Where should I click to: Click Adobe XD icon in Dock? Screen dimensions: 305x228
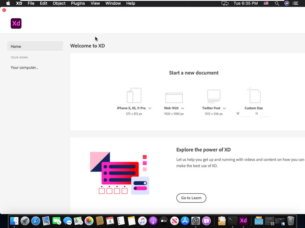coord(243,221)
